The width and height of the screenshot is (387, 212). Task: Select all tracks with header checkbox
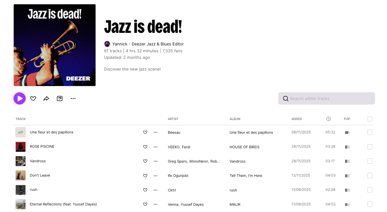[370, 119]
